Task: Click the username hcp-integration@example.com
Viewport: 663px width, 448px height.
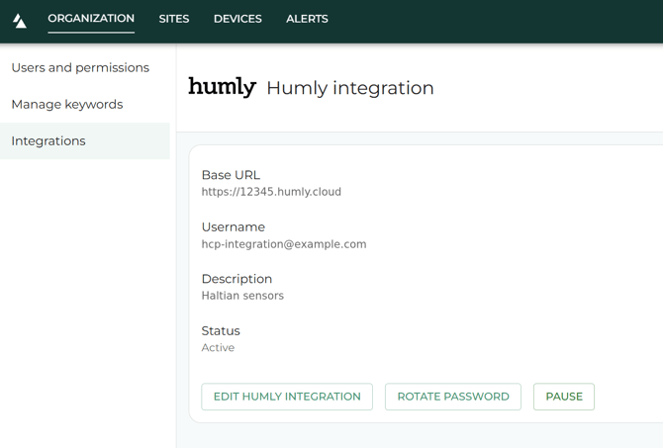Action: [x=284, y=244]
